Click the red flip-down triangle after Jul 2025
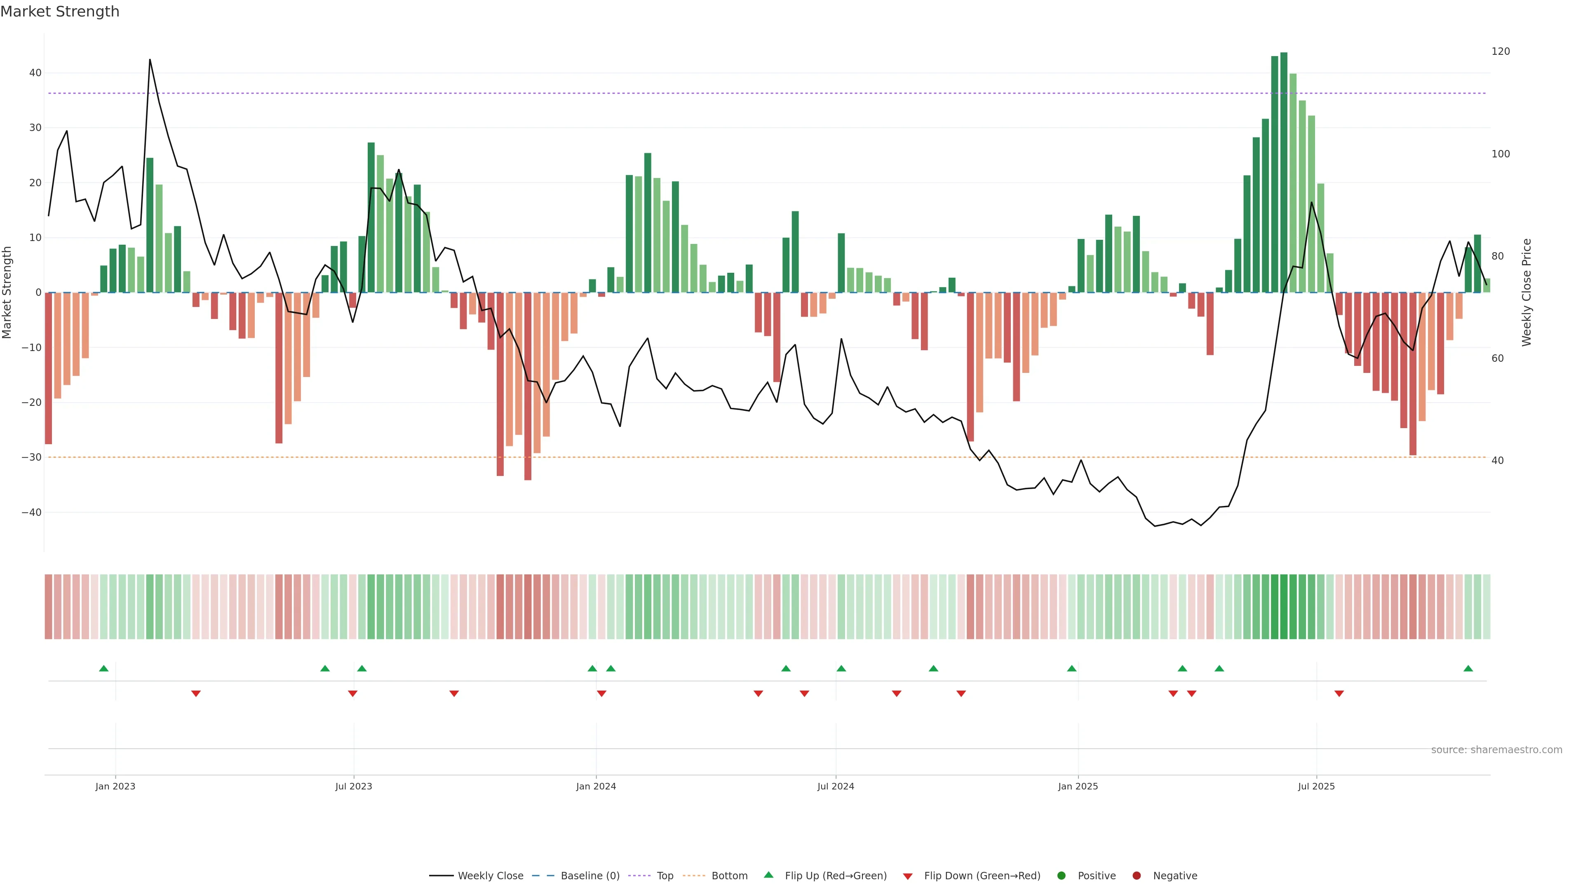This screenshot has width=1583, height=890. (1339, 693)
